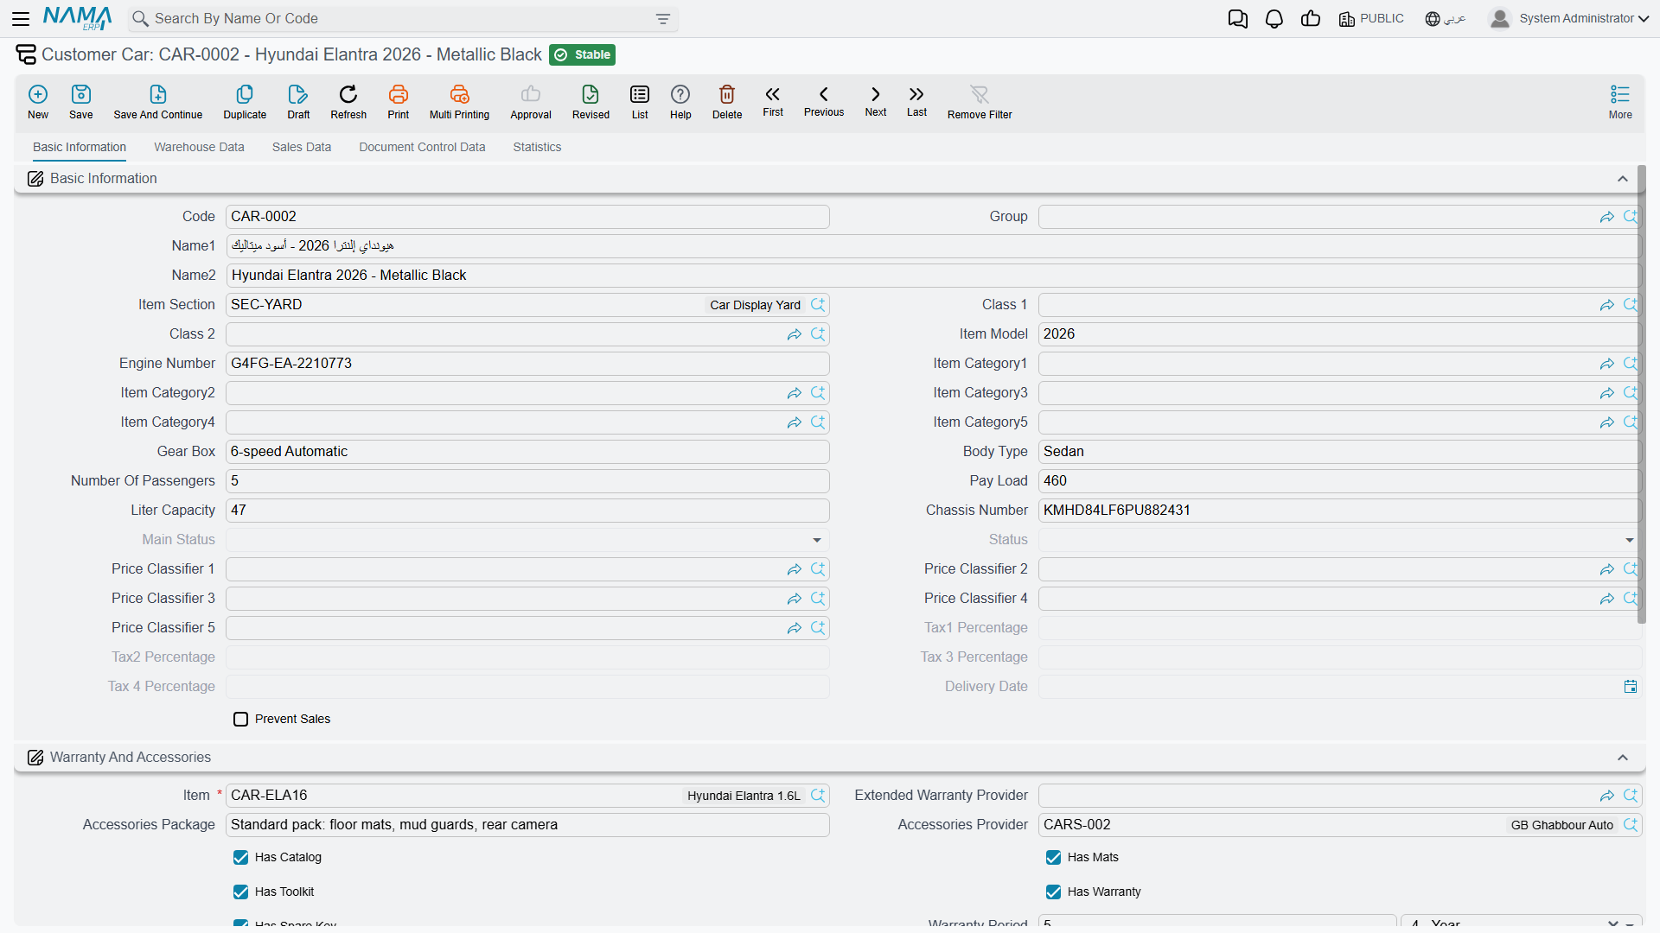The width and height of the screenshot is (1660, 933).
Task: Open the chat messages icon
Action: click(1238, 19)
